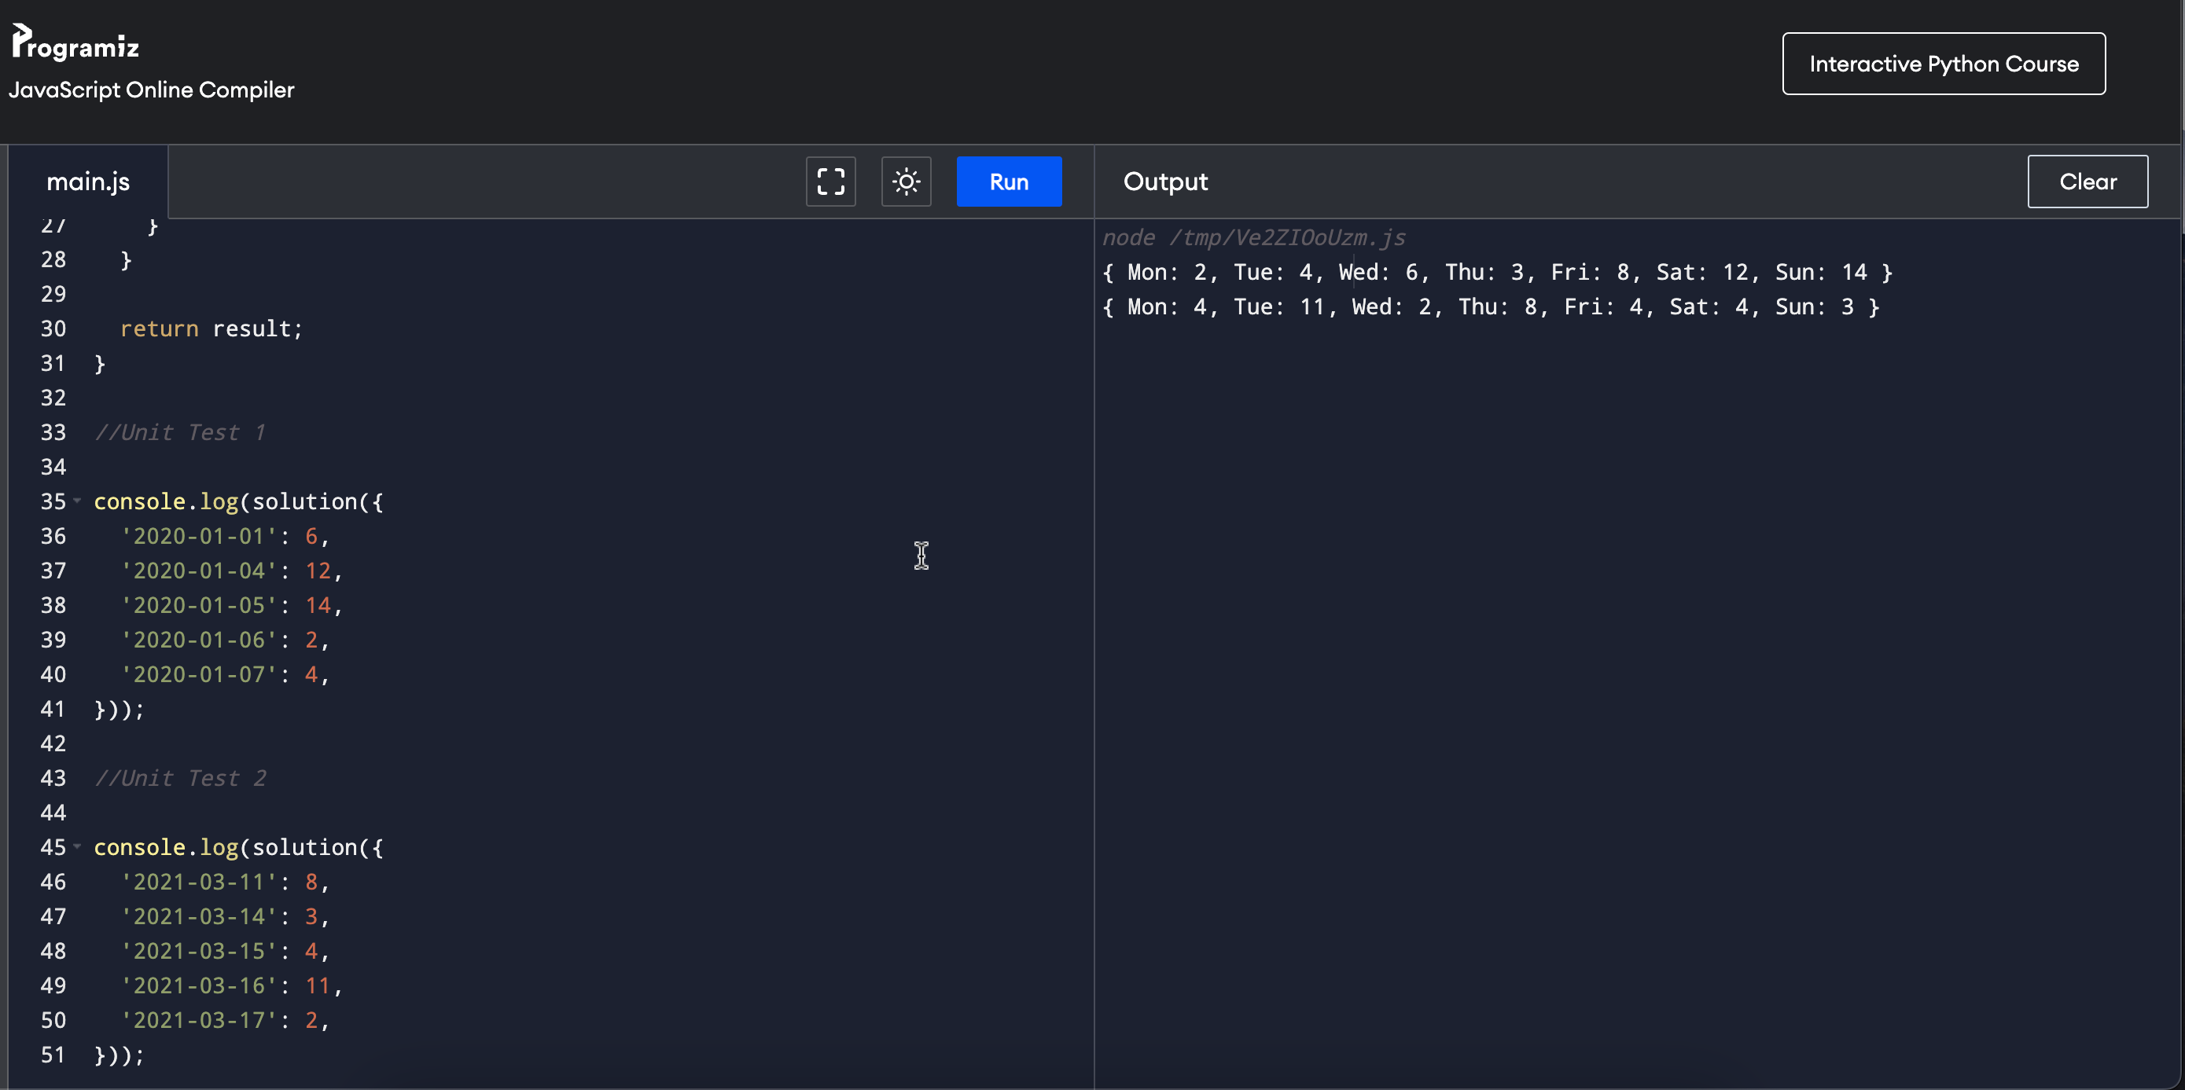Screen dimensions: 2185x1090
Task: Toggle the light theme with the sun icon
Action: (x=906, y=181)
